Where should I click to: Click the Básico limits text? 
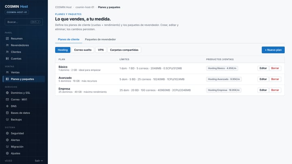point(150,68)
